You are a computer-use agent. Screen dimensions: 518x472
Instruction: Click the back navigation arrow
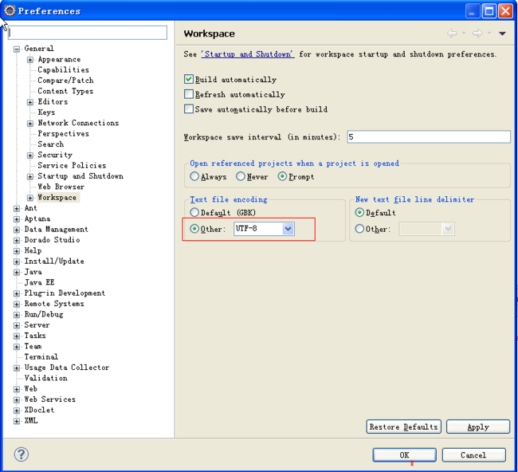452,33
